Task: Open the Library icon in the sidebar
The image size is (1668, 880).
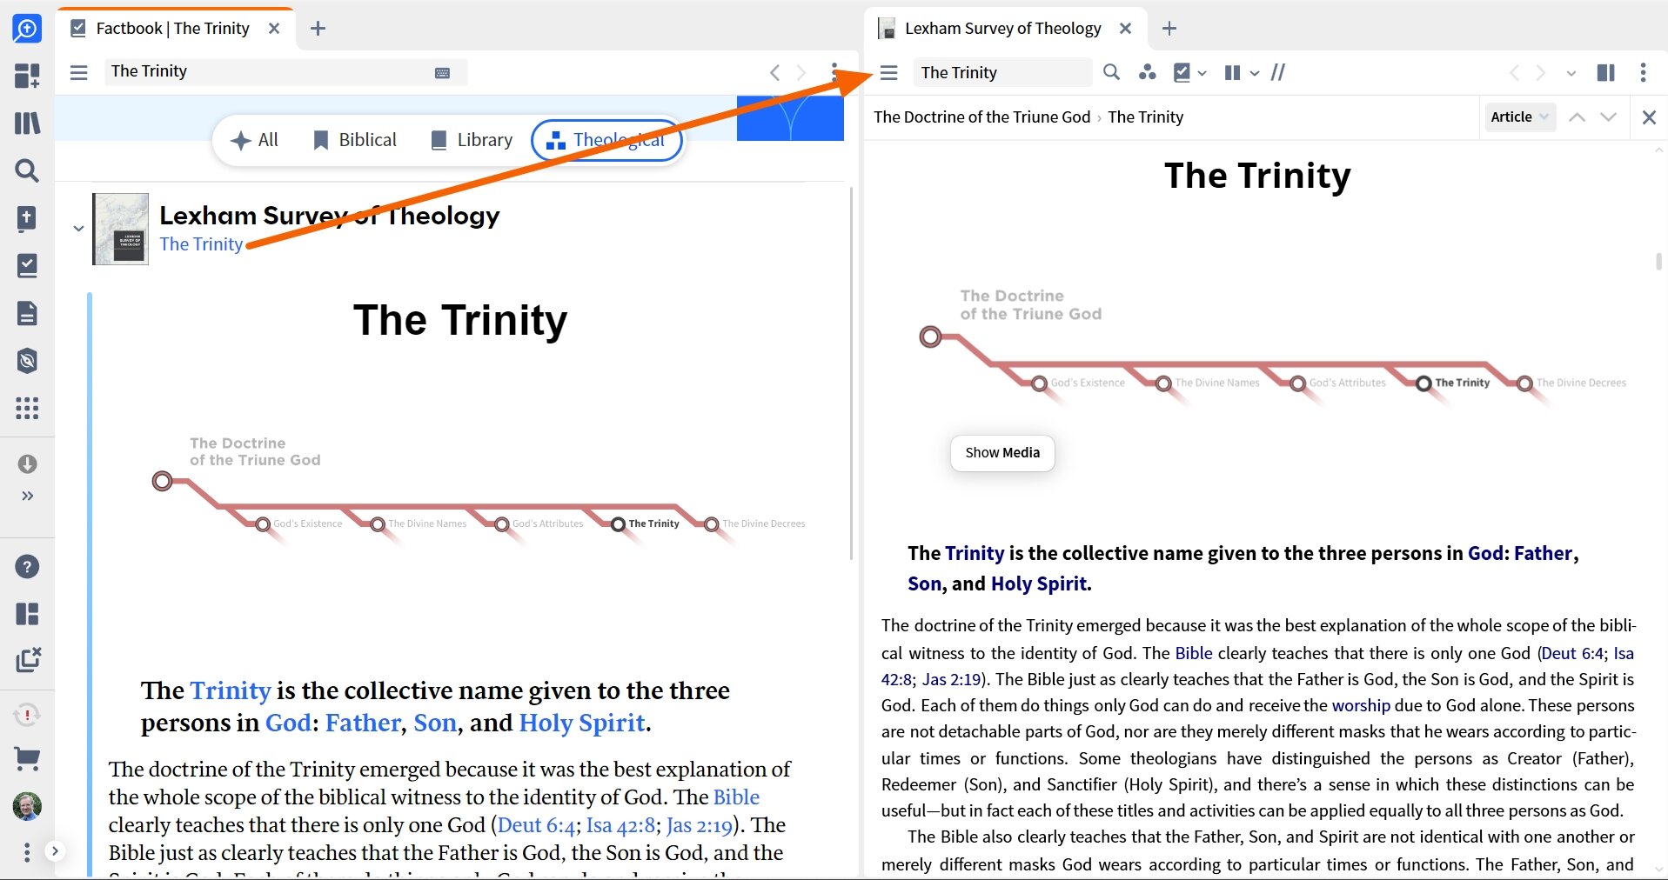Action: tap(27, 123)
